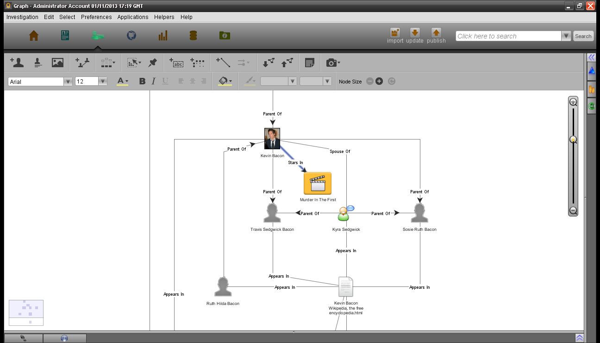Click the expand upward nodes icon
The image size is (600, 343).
click(287, 62)
